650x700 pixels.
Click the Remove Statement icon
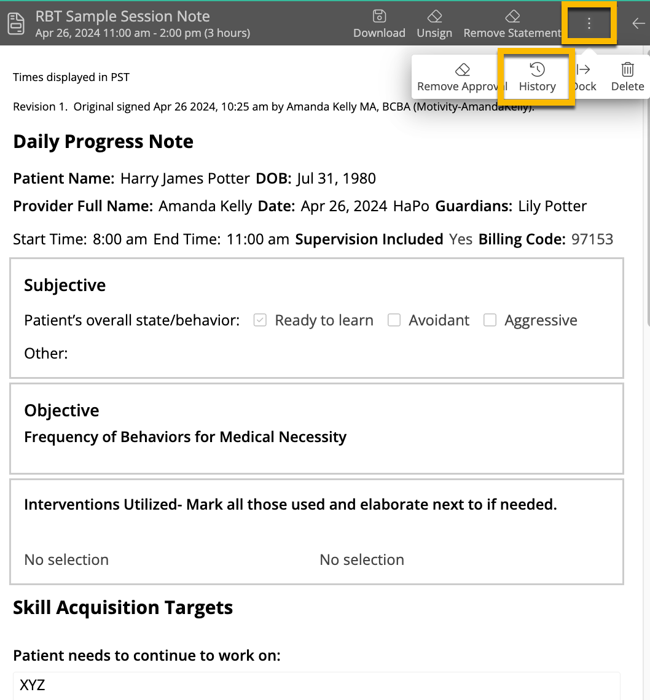click(512, 17)
